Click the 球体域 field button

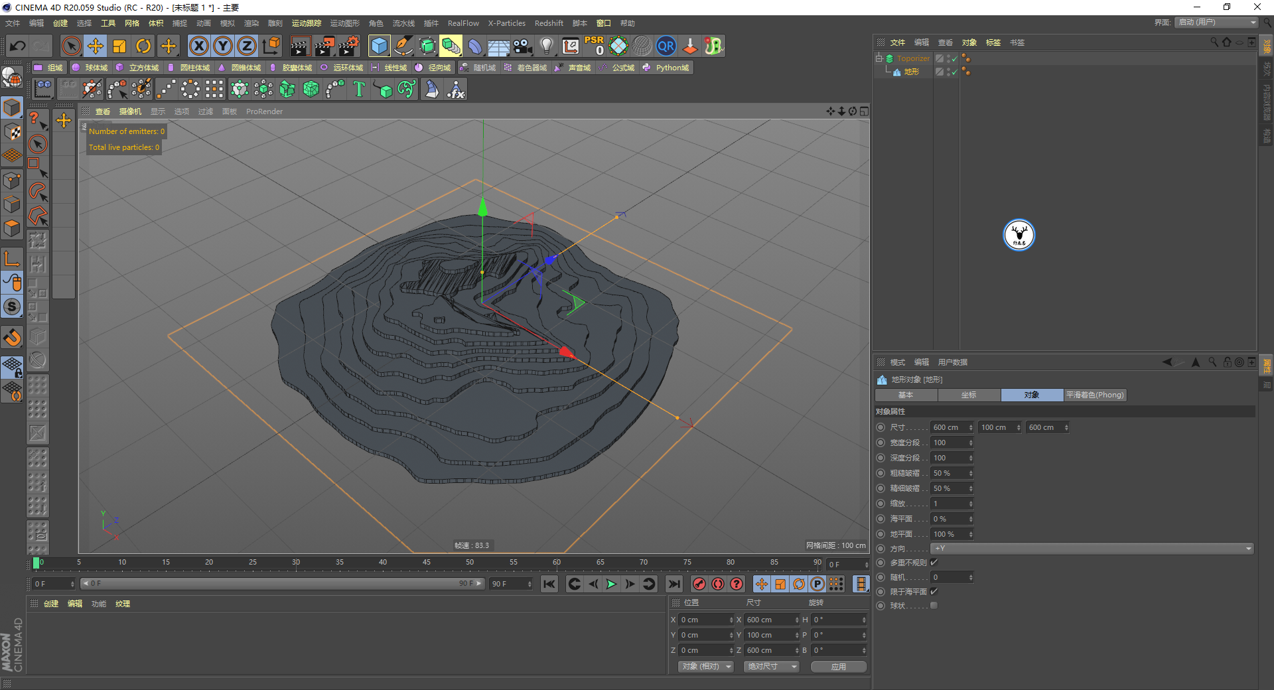point(90,68)
